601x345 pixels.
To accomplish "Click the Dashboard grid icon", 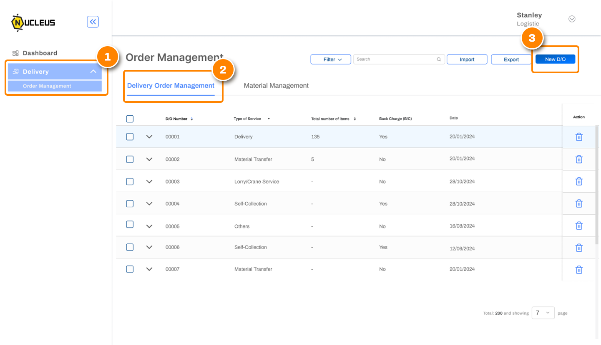I will coord(16,53).
